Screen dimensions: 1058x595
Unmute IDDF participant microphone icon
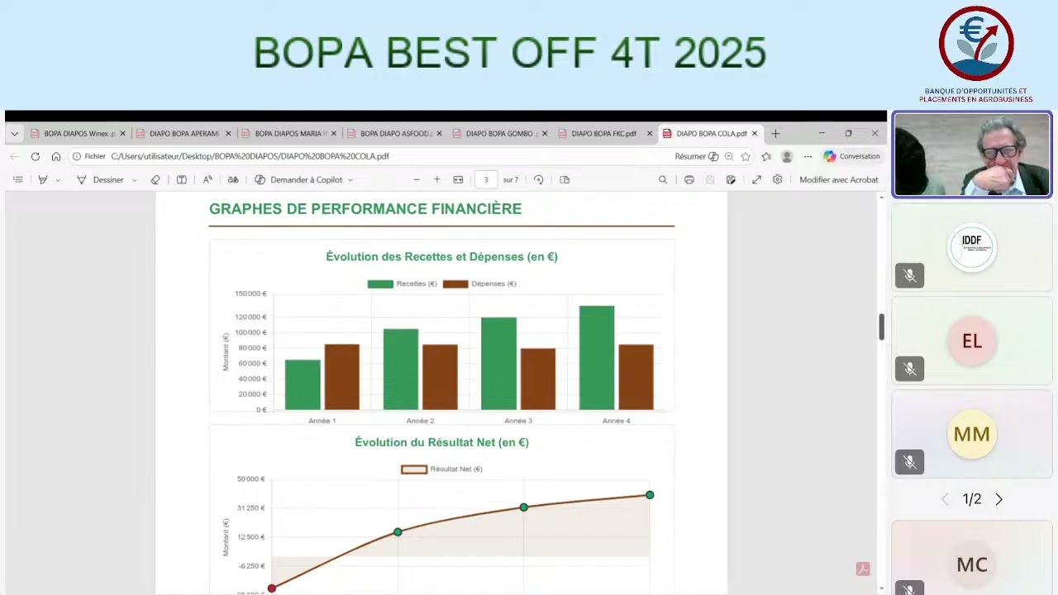pos(910,275)
